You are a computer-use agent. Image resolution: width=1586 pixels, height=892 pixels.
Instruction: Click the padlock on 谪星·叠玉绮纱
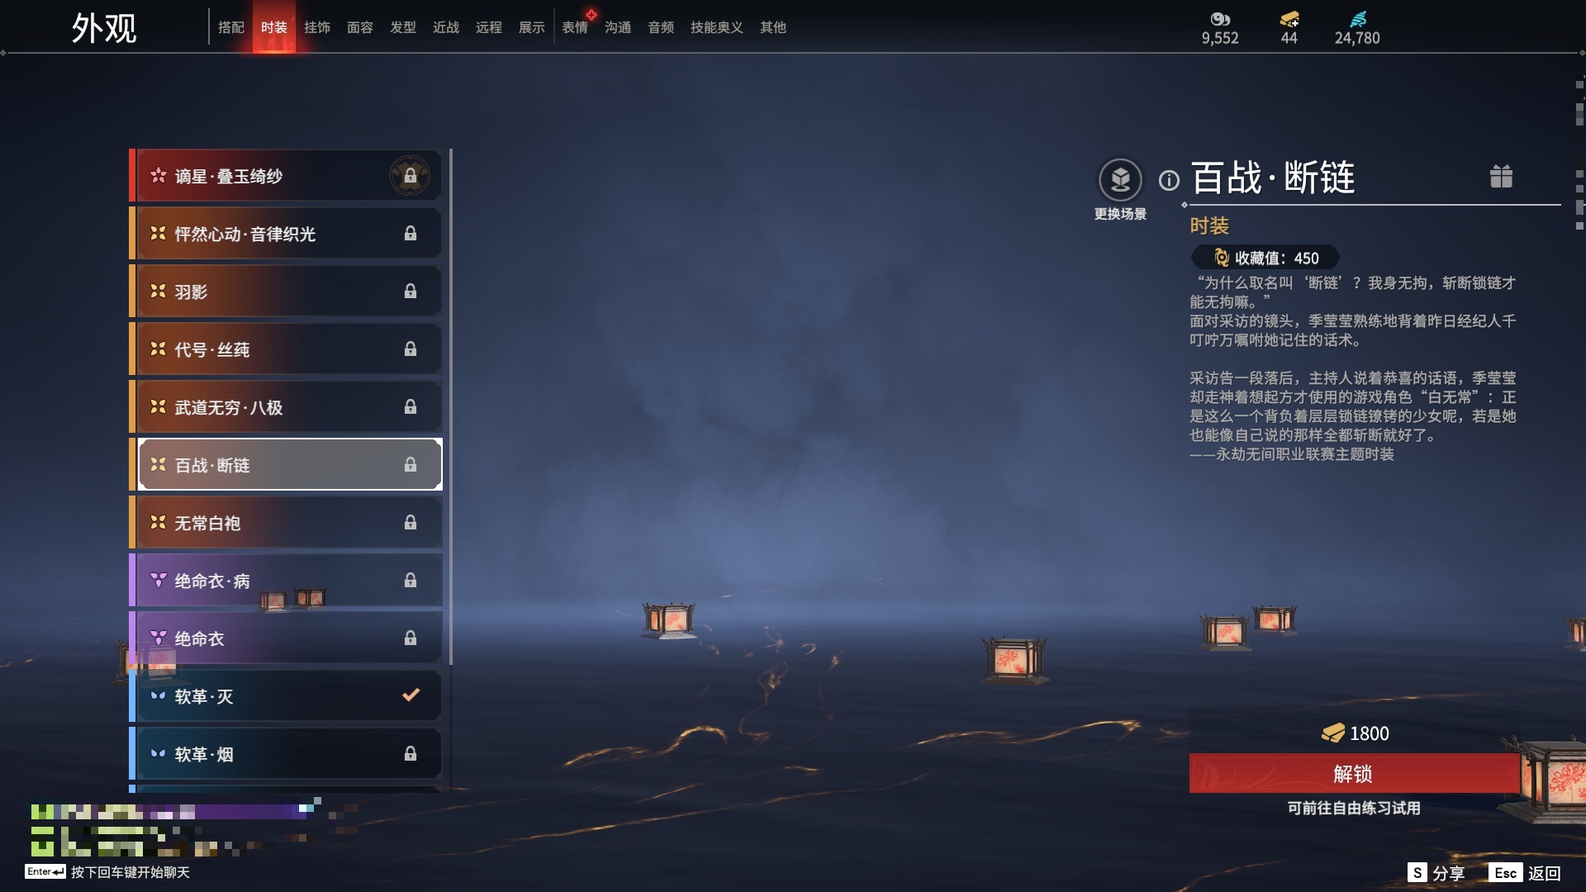(x=410, y=176)
